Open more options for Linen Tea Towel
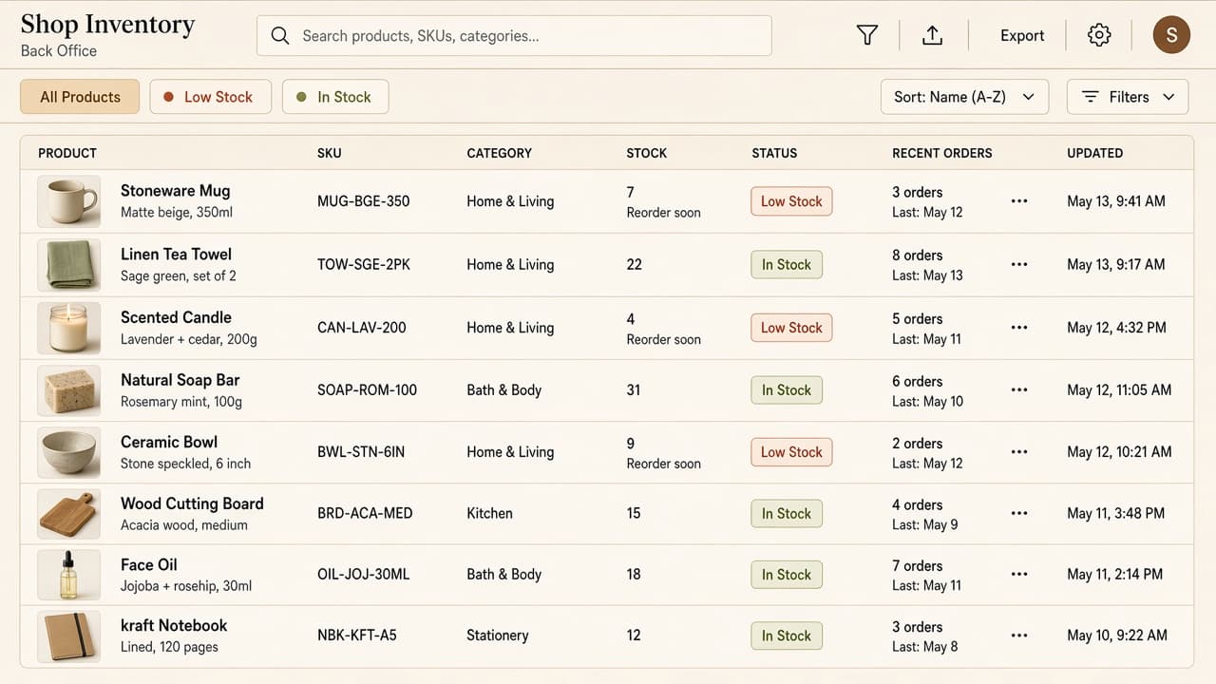 1019,264
